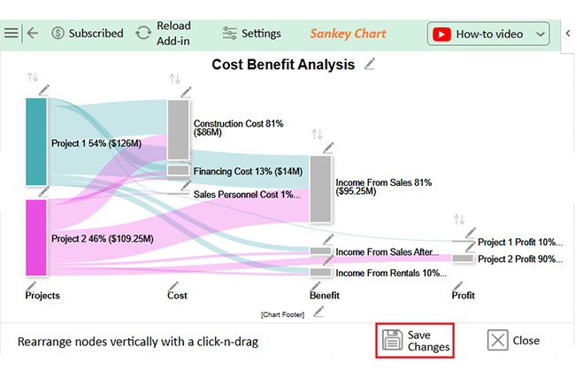Open the hamburger menu
The height and width of the screenshot is (378, 575).
click(11, 33)
